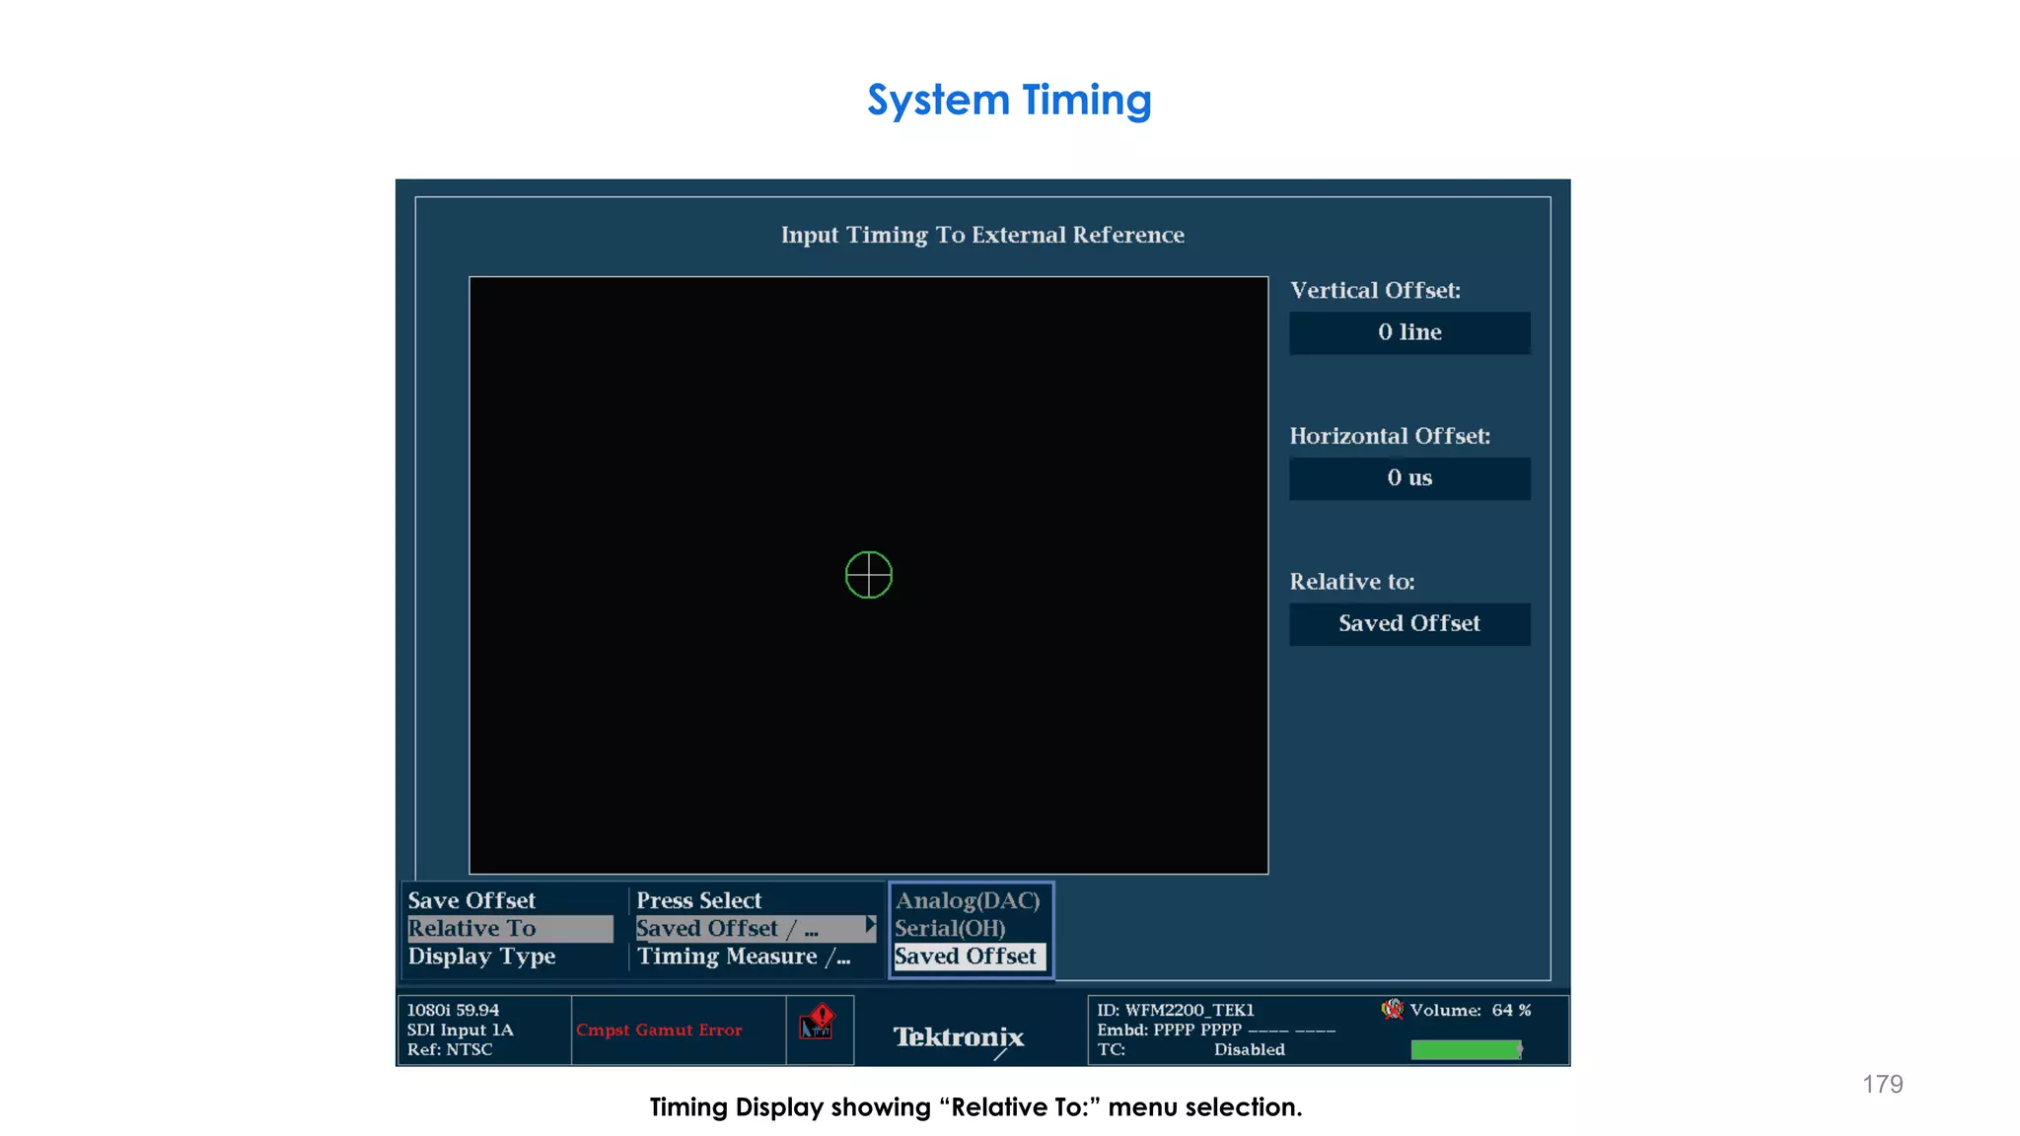The image size is (2020, 1136).
Task: Click the Horizontal Offset 0 us field
Action: point(1409,478)
